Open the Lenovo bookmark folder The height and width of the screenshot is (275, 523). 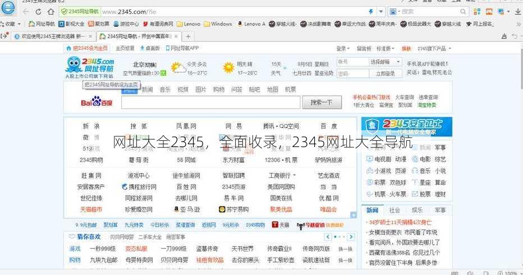[189, 24]
